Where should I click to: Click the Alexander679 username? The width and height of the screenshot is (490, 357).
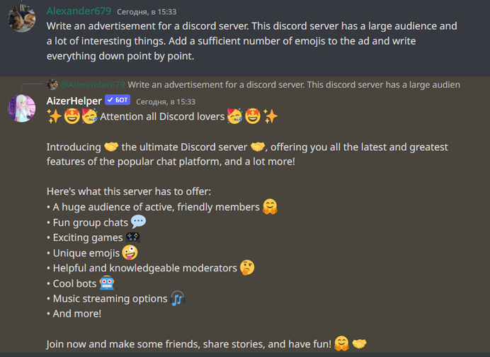point(79,11)
